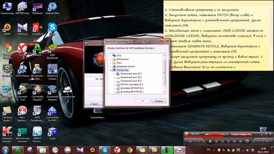Open the volume control in system tray

click(x=248, y=150)
